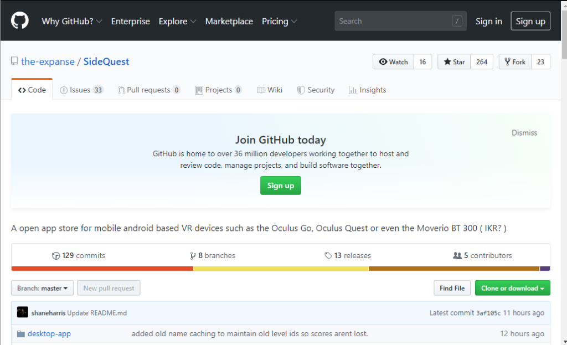This screenshot has height=345, width=567.
Task: Switch to the Issues tab
Action: [82, 90]
